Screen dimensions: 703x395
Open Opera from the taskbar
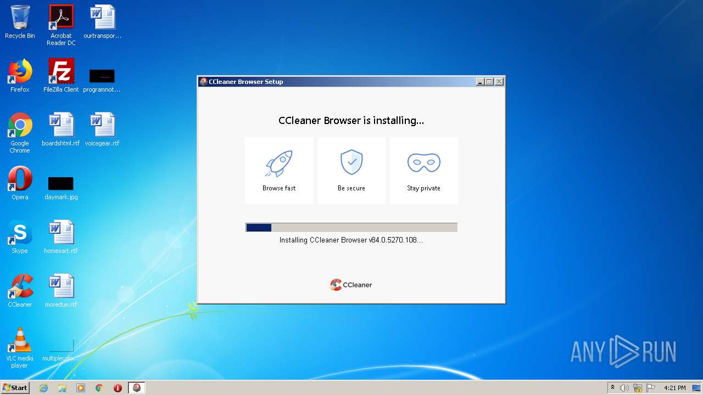click(118, 388)
